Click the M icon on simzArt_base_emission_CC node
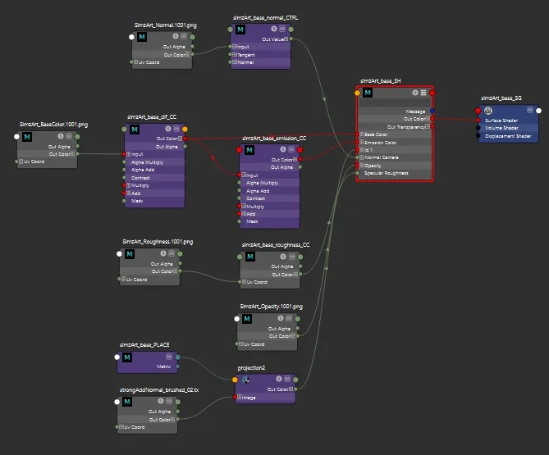This screenshot has height=455, width=549. point(249,150)
